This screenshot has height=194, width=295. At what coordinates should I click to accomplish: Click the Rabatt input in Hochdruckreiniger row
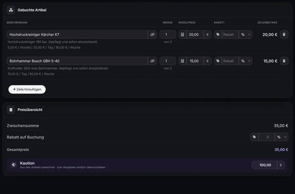230,34
